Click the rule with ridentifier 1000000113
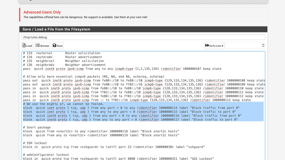285x160 pixels. point(137,100)
